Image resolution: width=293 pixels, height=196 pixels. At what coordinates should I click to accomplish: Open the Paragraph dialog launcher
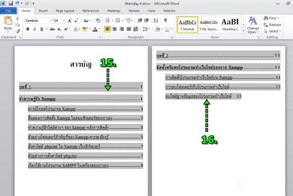click(172, 38)
